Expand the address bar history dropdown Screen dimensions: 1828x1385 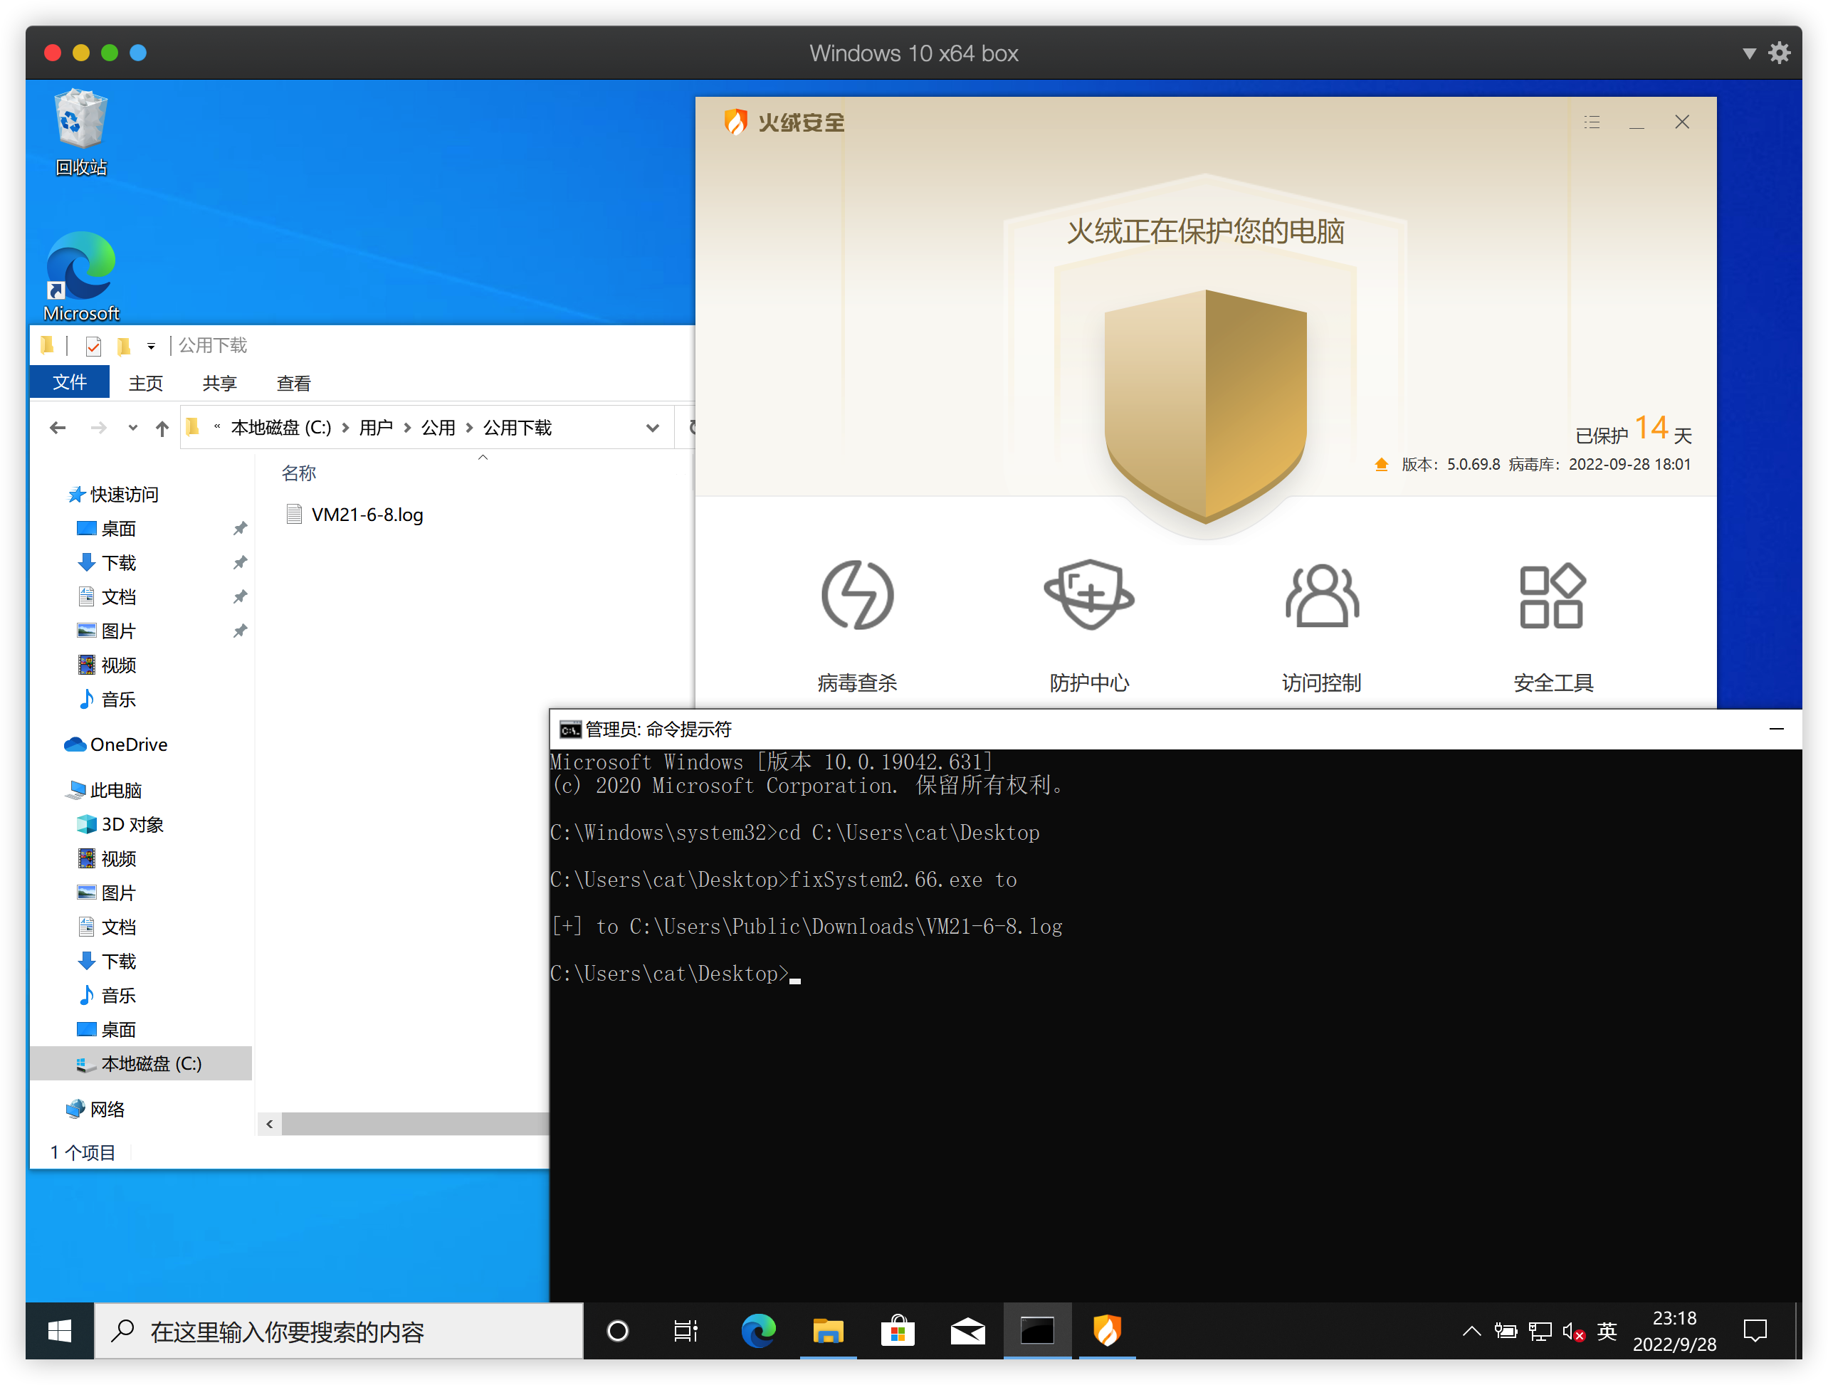[x=652, y=428]
